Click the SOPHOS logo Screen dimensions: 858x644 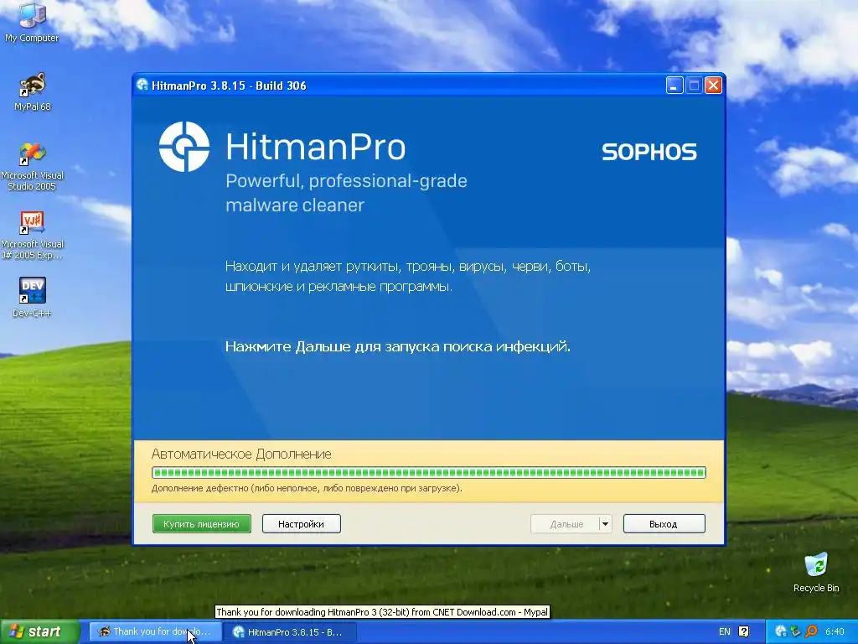click(x=649, y=152)
